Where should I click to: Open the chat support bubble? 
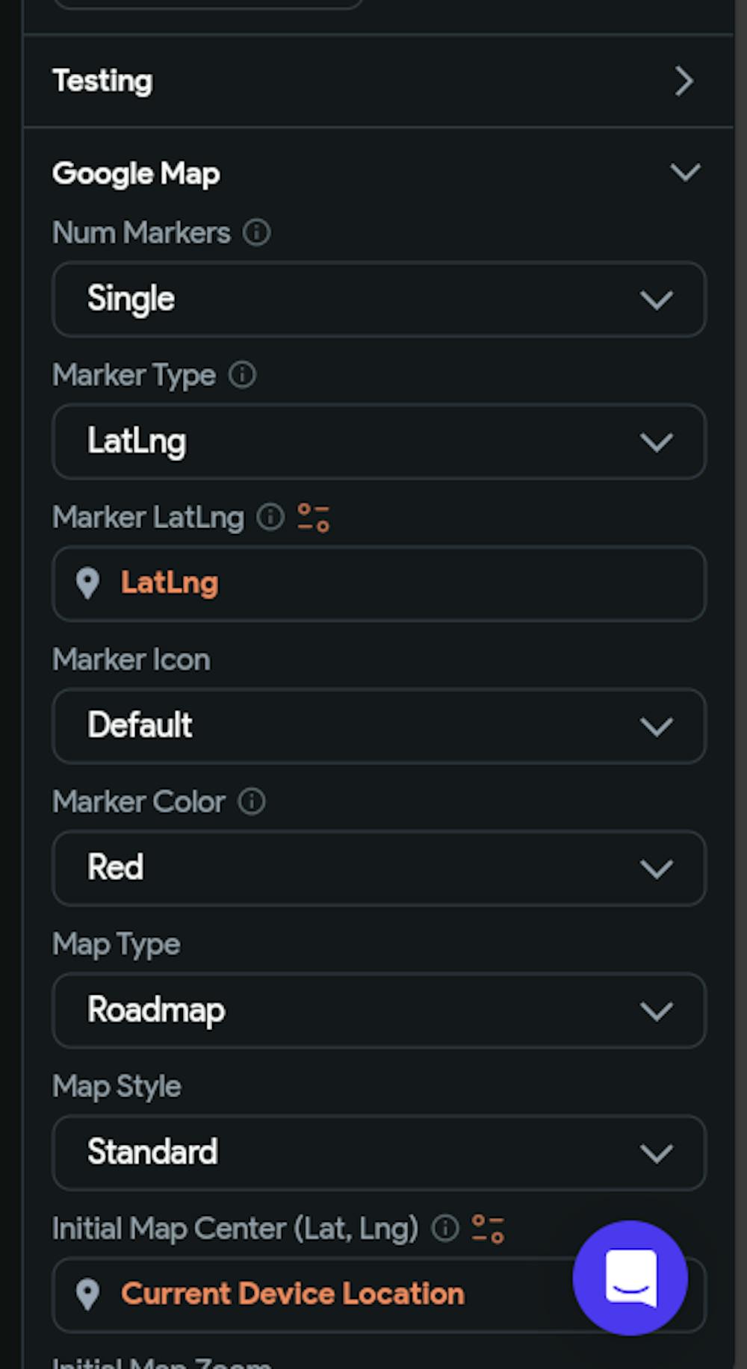coord(630,1277)
